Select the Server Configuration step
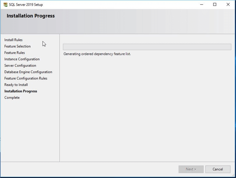The width and height of the screenshot is (236, 178). pos(20,65)
